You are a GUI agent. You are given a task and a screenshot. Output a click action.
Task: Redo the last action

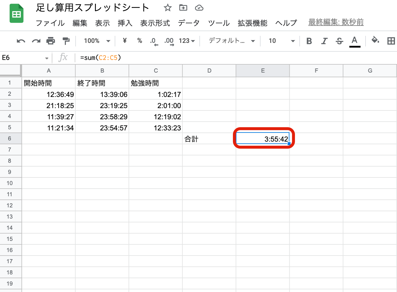(36, 41)
